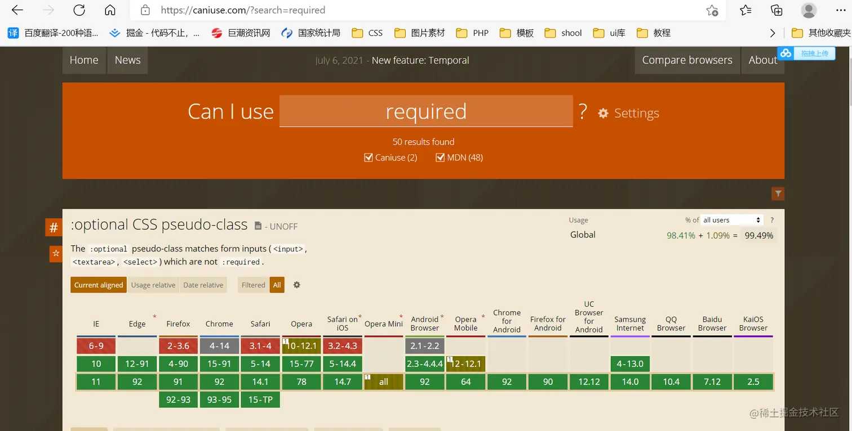The image size is (852, 431).
Task: Open the all users usage dropdown
Action: pos(732,220)
